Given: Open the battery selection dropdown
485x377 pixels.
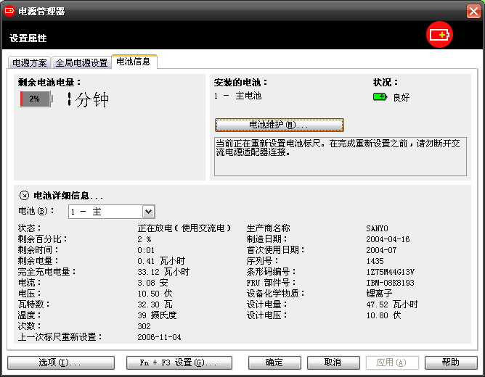Looking at the screenshot, I should pos(148,212).
